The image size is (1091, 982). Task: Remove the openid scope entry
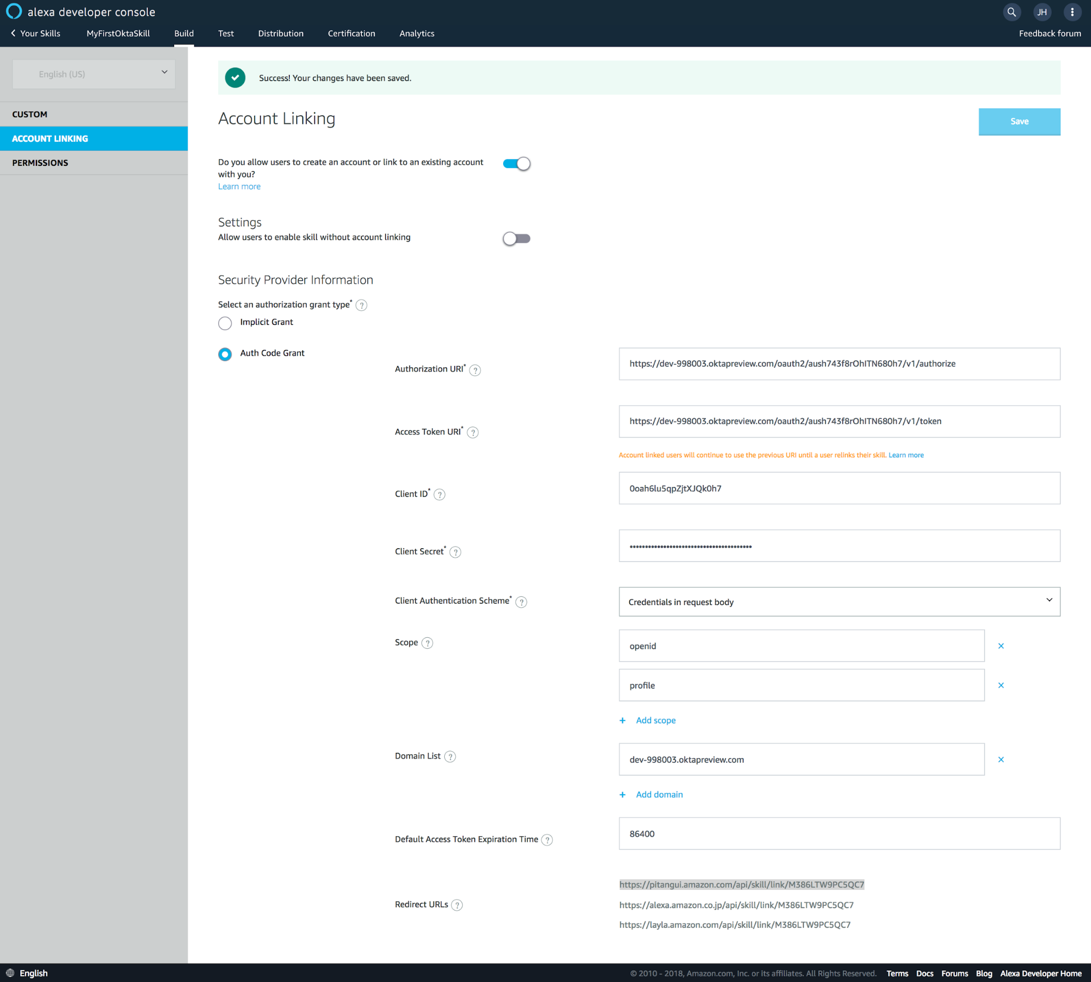click(1000, 646)
